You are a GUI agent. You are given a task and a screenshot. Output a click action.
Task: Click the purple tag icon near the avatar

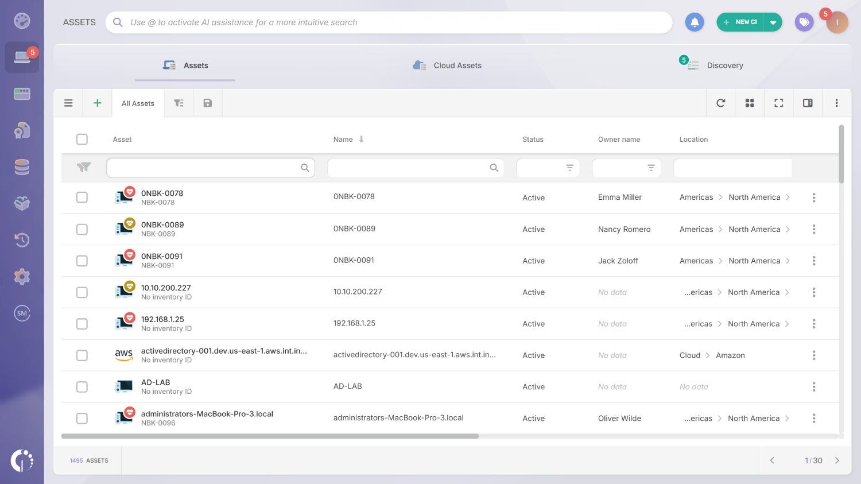tap(804, 22)
